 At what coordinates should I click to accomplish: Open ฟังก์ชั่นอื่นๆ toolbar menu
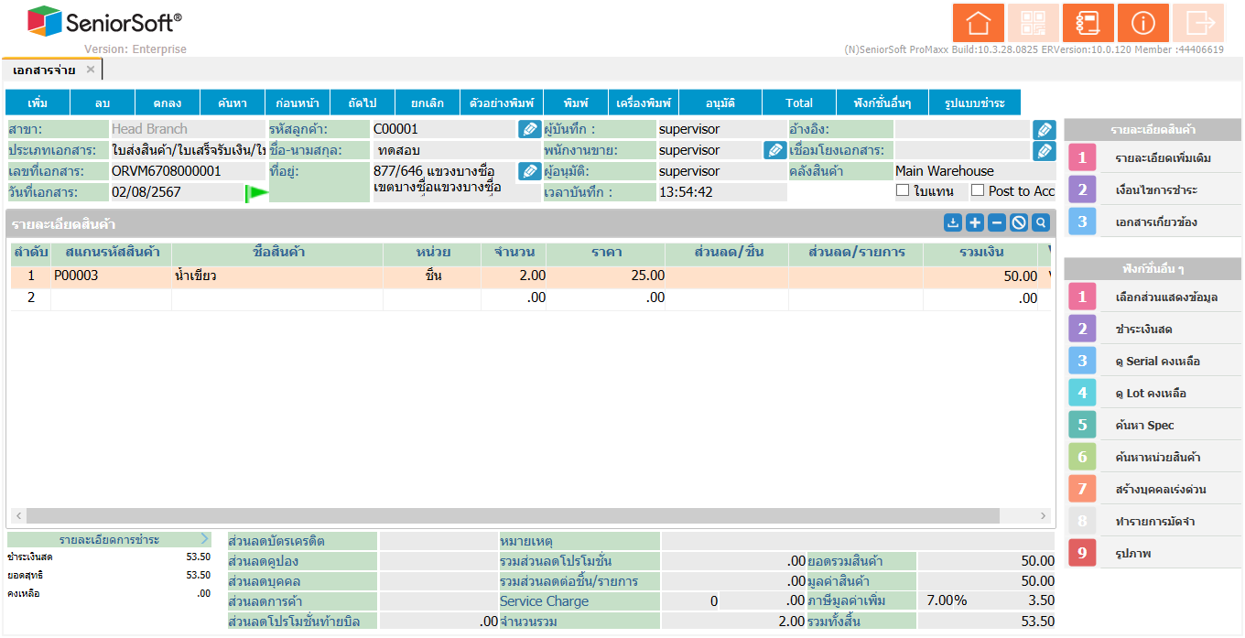(882, 103)
